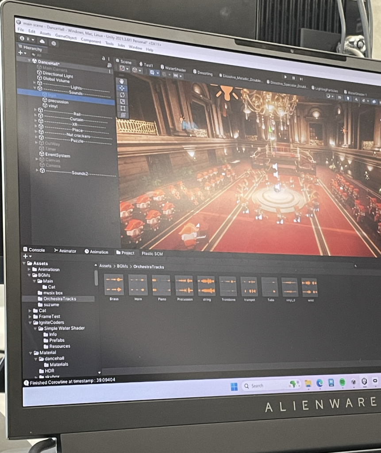Open the HDR folder
Image resolution: width=381 pixels, height=453 pixels.
[x=47, y=371]
